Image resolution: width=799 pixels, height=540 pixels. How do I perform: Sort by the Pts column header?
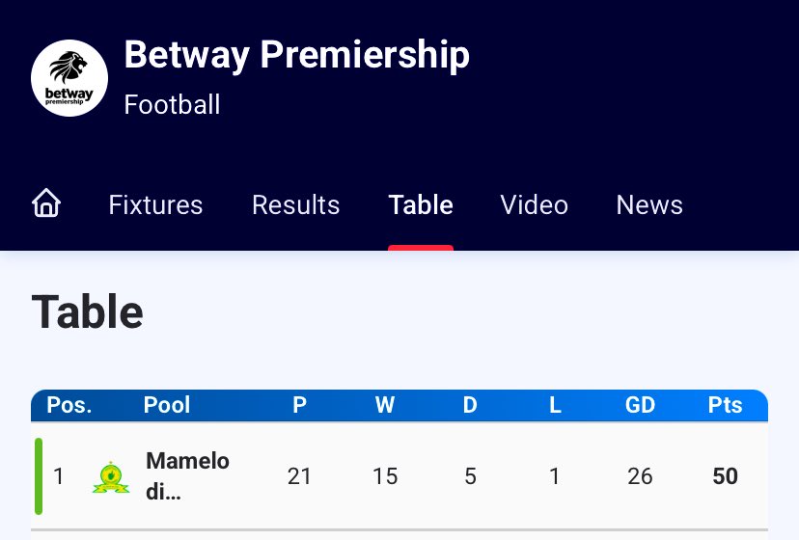(726, 405)
